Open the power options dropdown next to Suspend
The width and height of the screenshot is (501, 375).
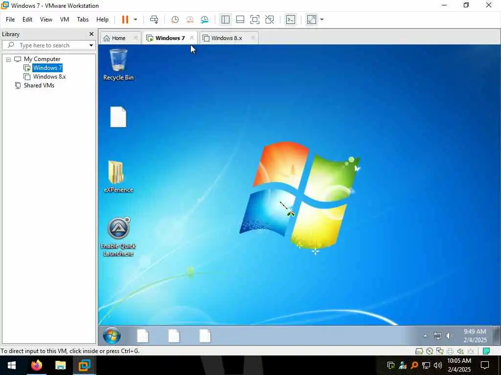136,20
